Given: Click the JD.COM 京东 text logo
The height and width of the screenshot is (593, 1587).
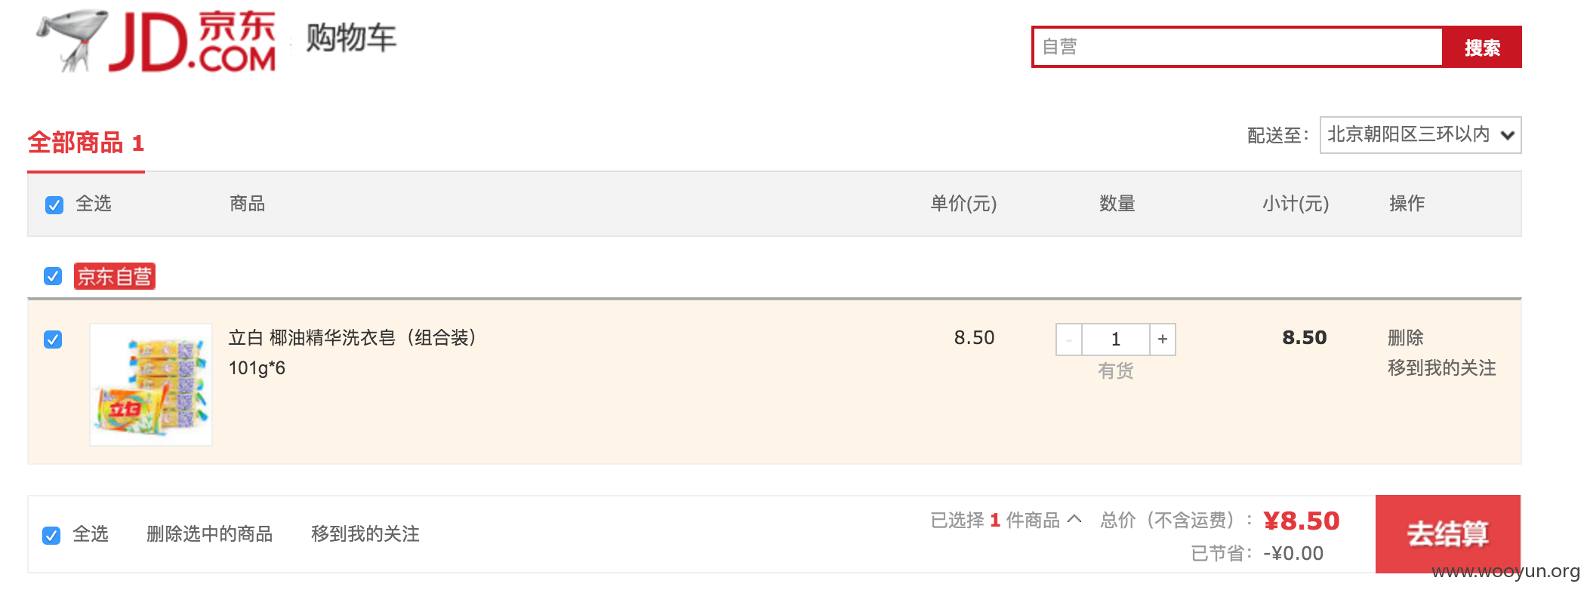Looking at the screenshot, I should (x=193, y=41).
